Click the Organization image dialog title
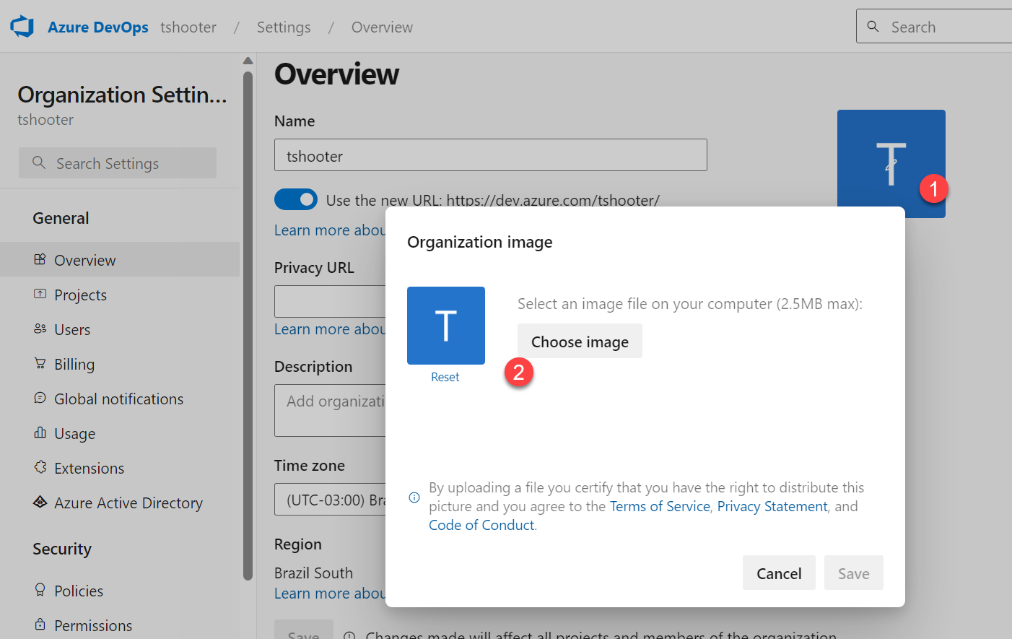Image resolution: width=1012 pixels, height=639 pixels. 480,242
